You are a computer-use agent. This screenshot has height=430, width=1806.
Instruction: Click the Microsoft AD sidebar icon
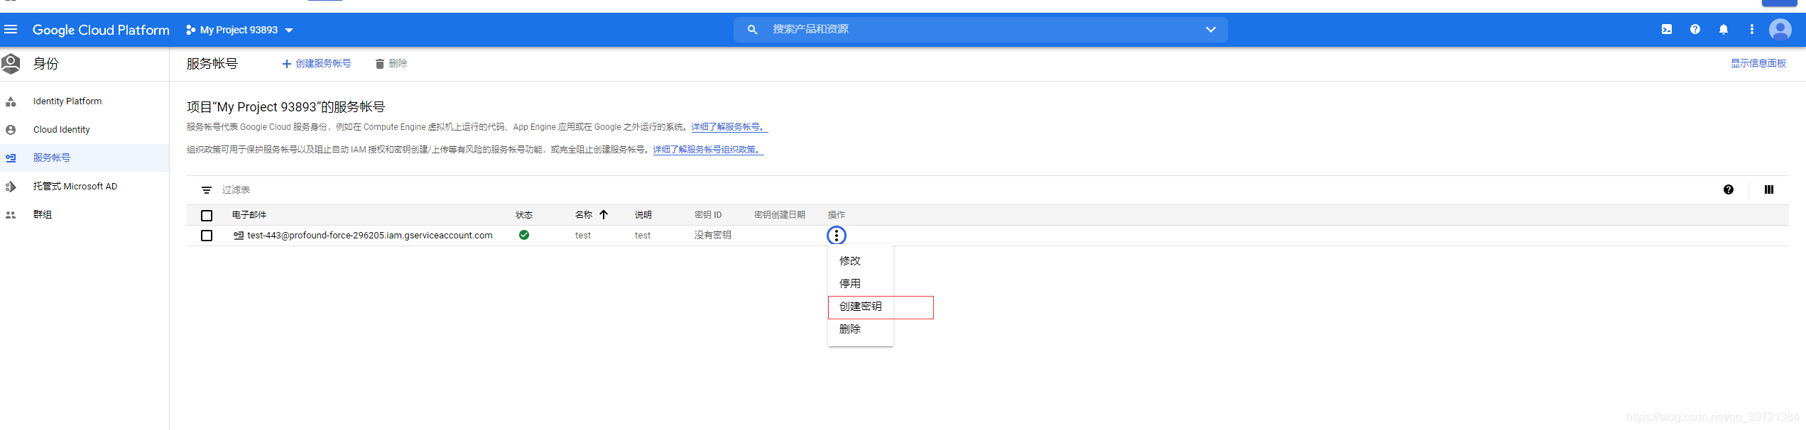tap(11, 187)
